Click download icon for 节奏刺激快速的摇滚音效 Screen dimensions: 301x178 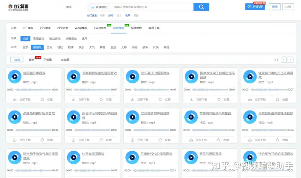coord(74,99)
